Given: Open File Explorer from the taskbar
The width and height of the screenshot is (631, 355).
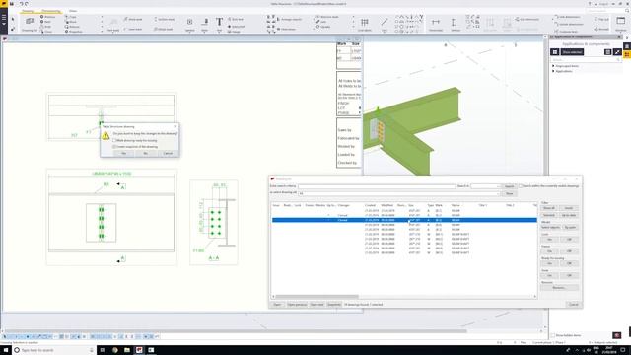Looking at the screenshot, I should [127, 350].
